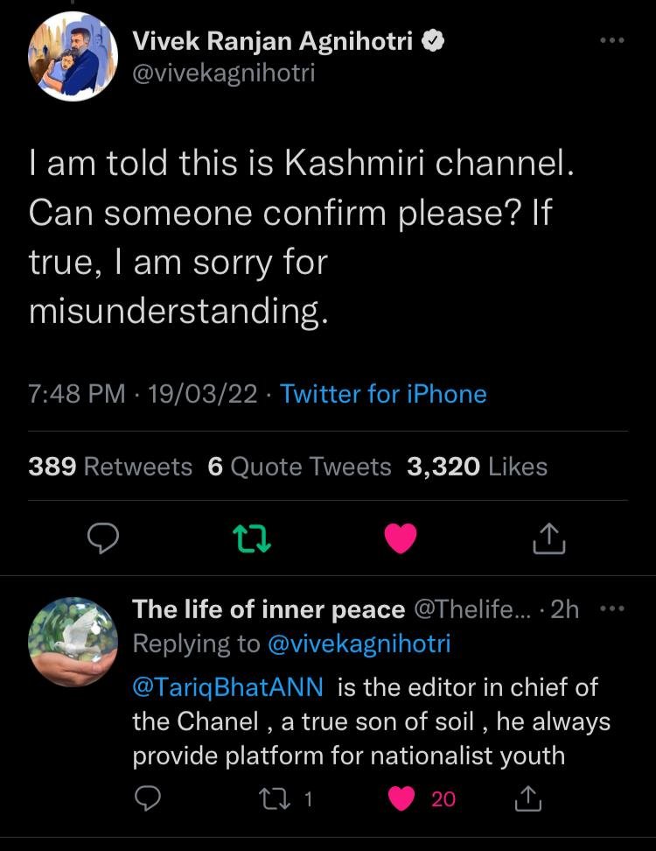Open The life of inner peace avatar

tap(73, 642)
